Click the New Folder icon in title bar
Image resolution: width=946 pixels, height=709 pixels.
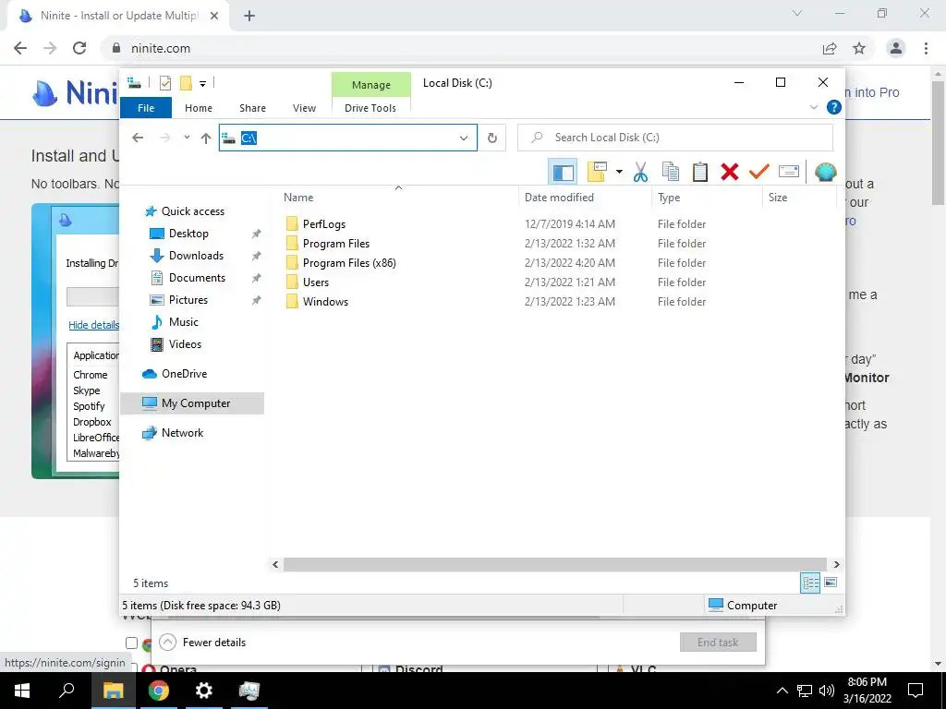[x=186, y=83]
